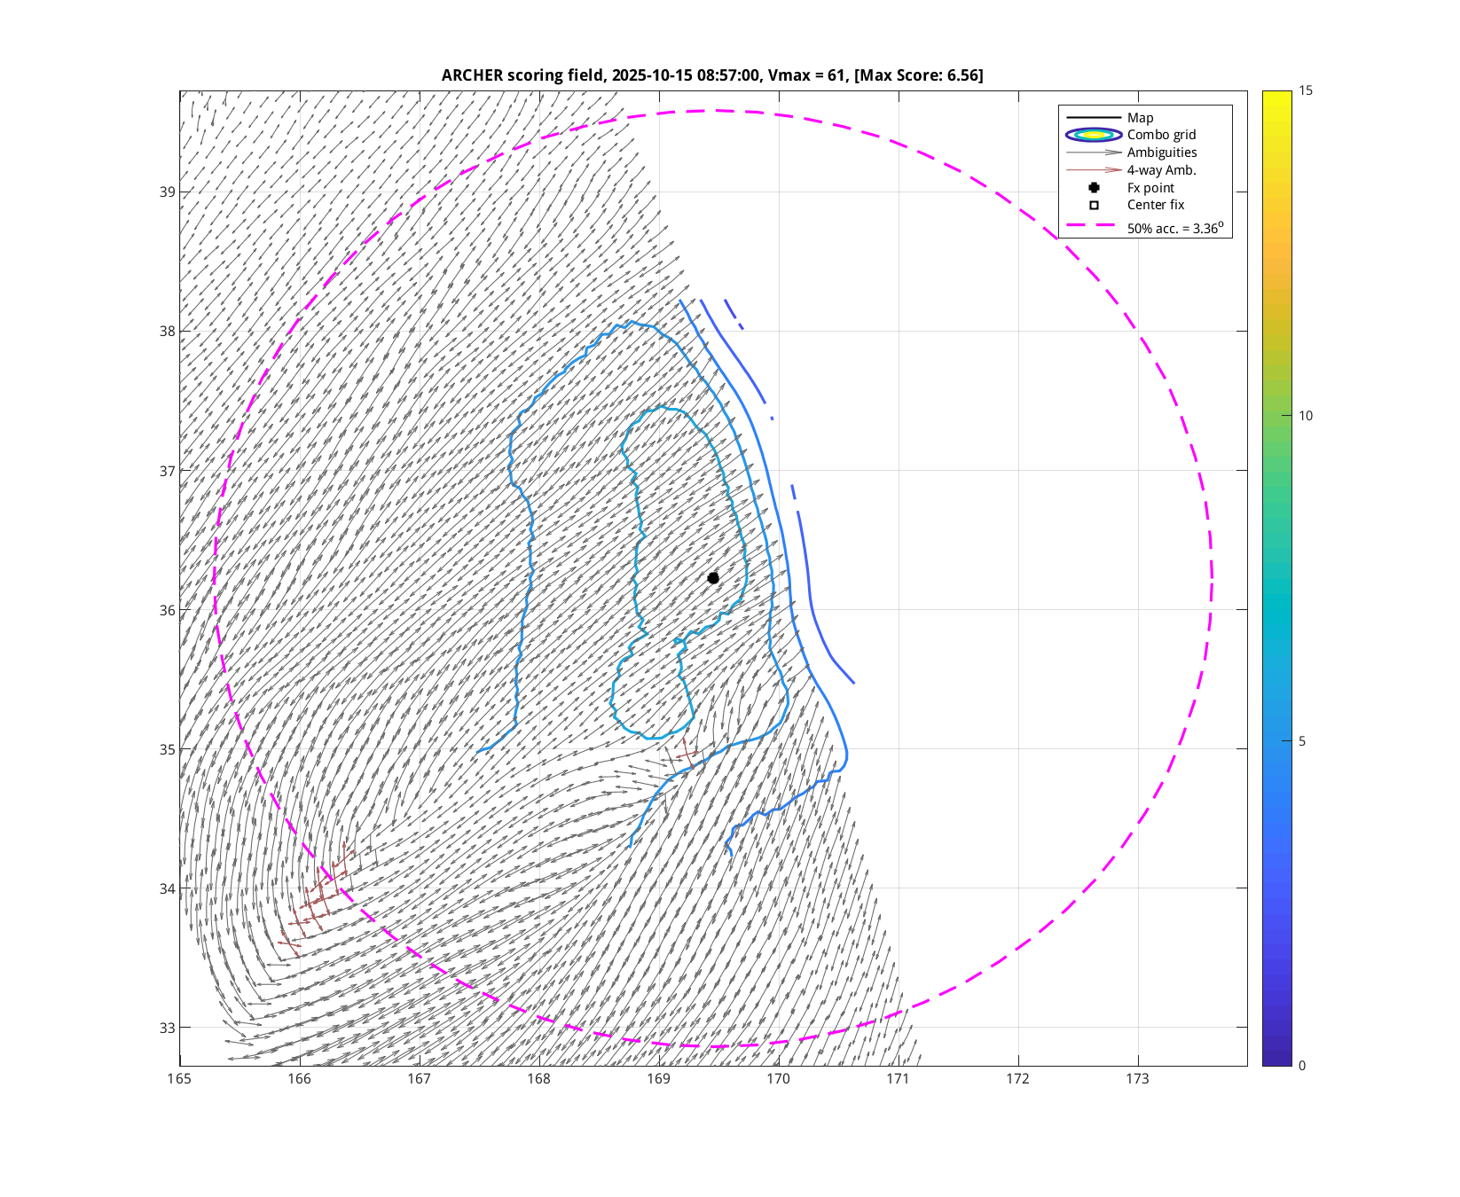1460x1197 pixels.
Task: Click the dark blue bottom of the colorbar
Action: coord(1276,1060)
